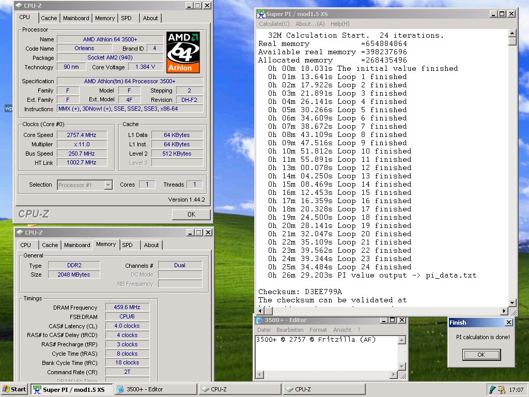529x397 pixels.
Task: Click Editor horizontal scroll left arrow
Action: pyautogui.click(x=259, y=374)
